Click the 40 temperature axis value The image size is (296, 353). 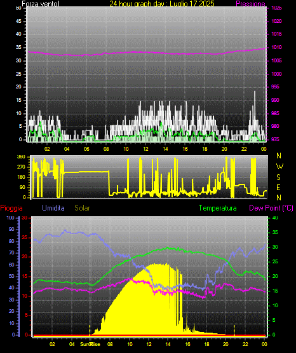[275, 218]
